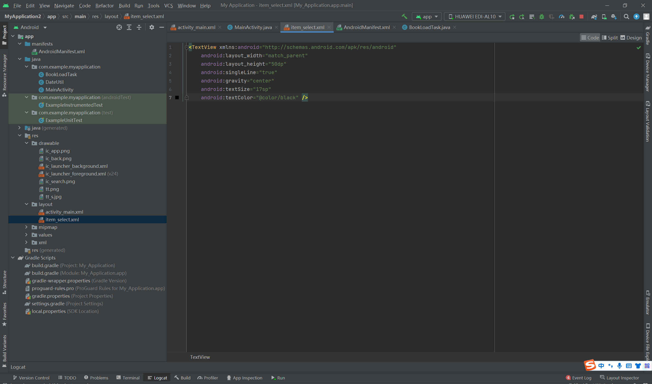
Task: Click the black color swatch in gutter
Action: 177,98
